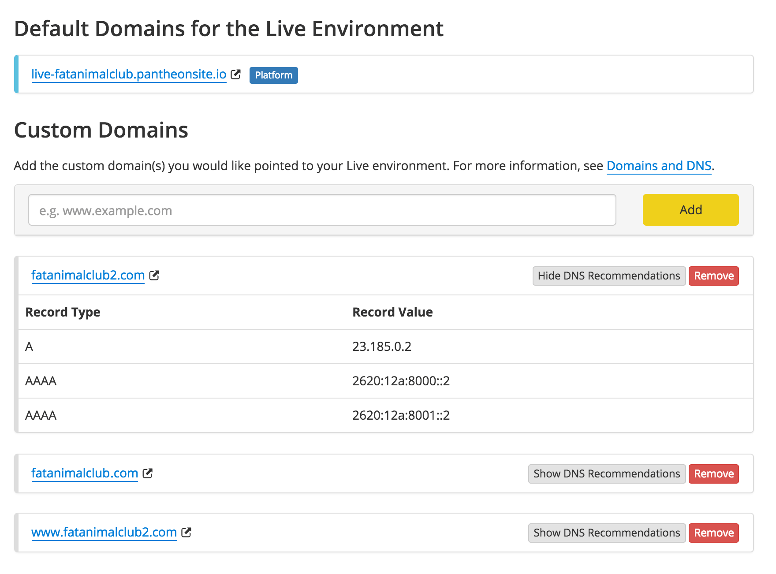Click external-link icon beside fatanimalclub.com

pos(148,473)
